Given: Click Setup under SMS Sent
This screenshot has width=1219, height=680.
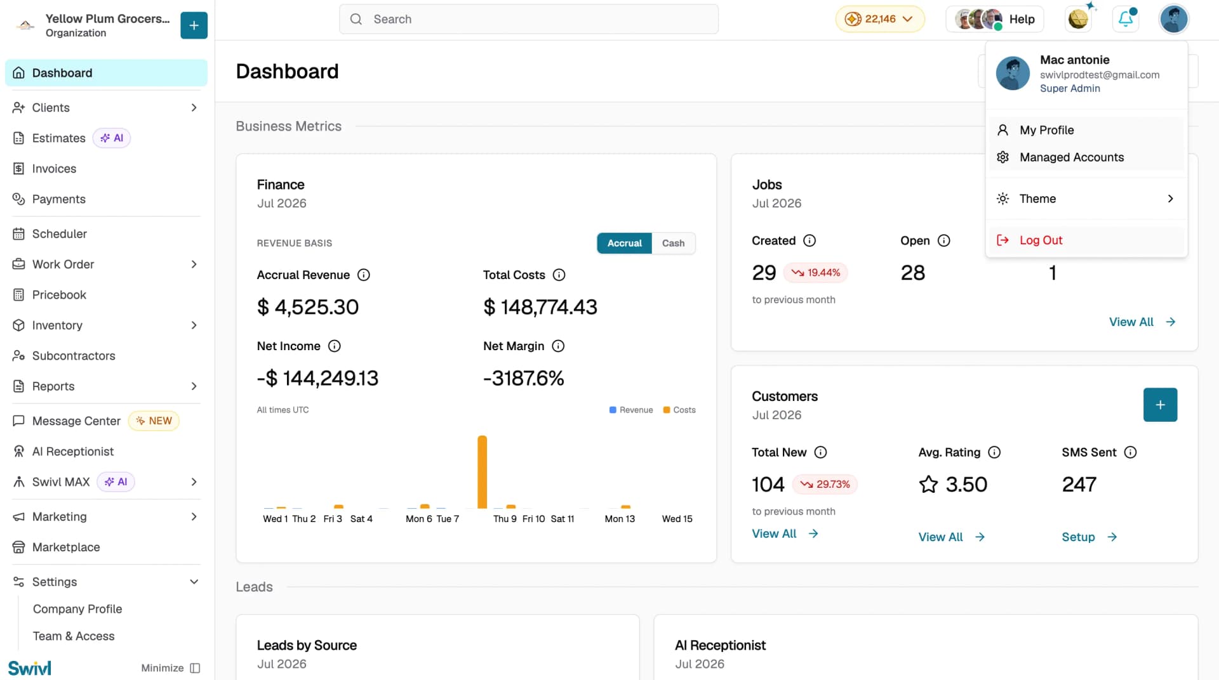Looking at the screenshot, I should (x=1089, y=537).
